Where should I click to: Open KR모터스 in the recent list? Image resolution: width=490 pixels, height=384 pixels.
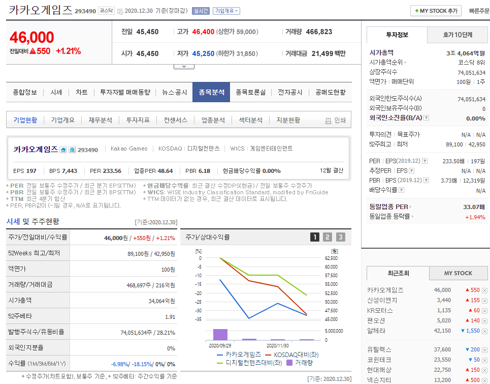pos(380,310)
